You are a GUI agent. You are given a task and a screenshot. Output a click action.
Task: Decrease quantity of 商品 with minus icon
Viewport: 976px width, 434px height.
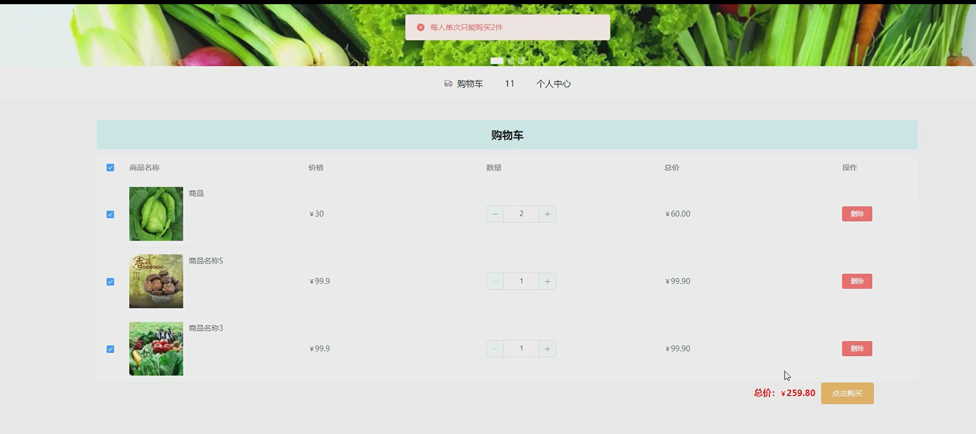(495, 214)
